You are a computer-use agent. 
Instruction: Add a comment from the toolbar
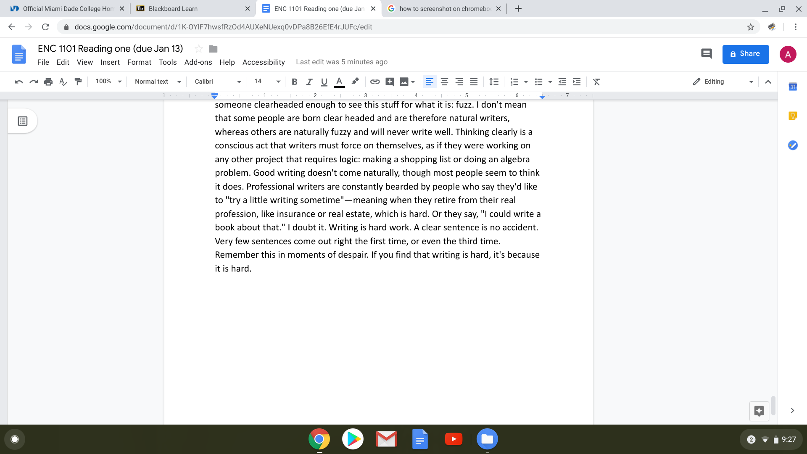(x=390, y=82)
